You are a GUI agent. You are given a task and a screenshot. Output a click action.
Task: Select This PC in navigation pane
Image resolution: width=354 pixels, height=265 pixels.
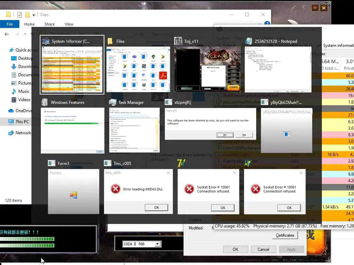tap(19, 122)
